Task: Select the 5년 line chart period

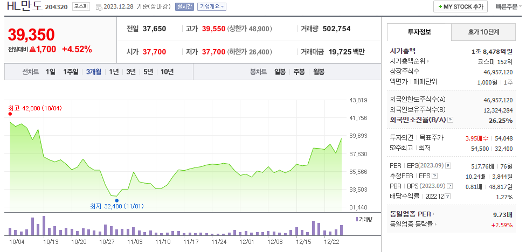Action: coord(148,72)
